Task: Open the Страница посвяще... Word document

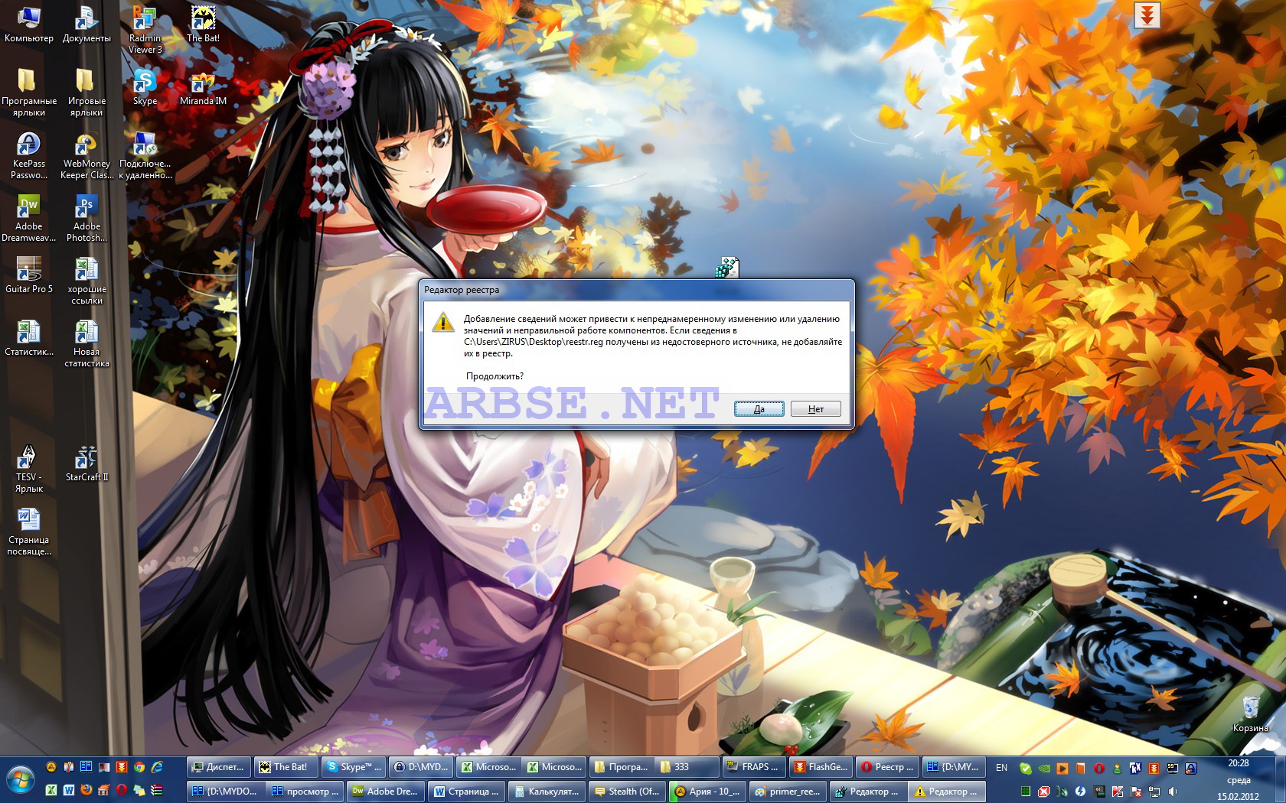Action: [x=28, y=532]
